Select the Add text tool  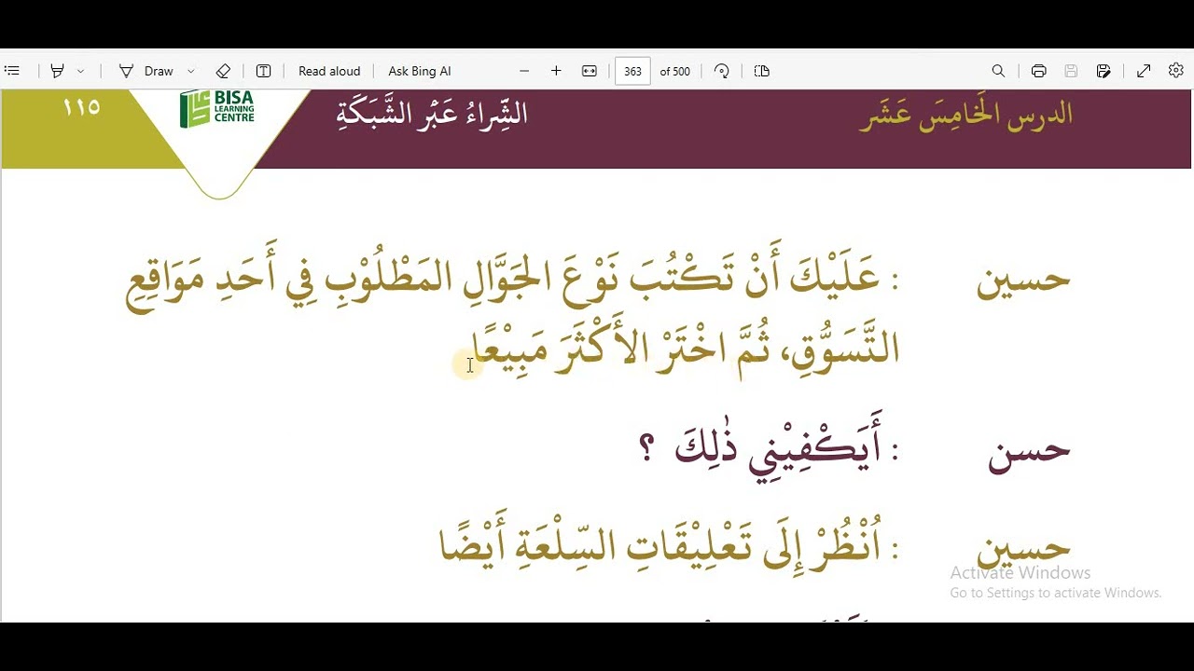click(264, 71)
